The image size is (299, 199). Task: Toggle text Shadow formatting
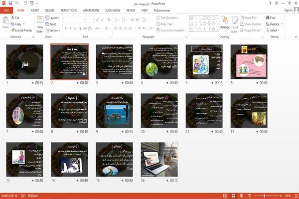coord(80,28)
